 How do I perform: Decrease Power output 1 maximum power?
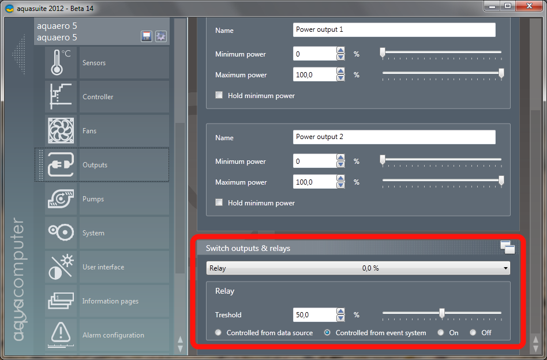coord(341,78)
